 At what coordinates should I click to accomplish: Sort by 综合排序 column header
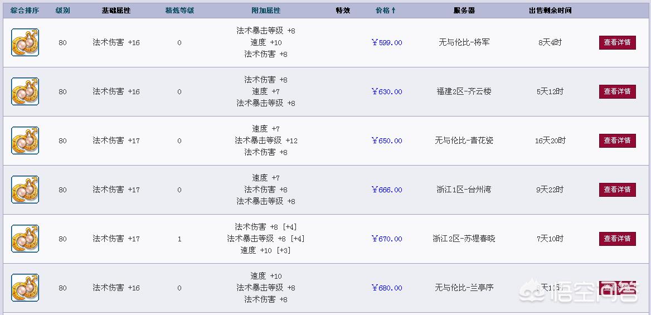[x=25, y=11]
